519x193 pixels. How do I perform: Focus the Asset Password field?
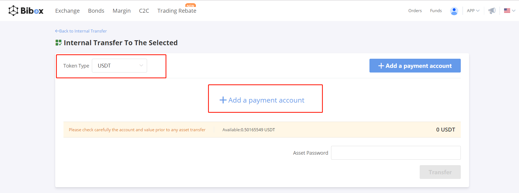coord(396,153)
